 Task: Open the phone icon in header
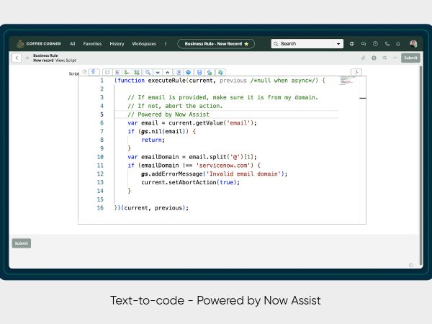point(387,43)
